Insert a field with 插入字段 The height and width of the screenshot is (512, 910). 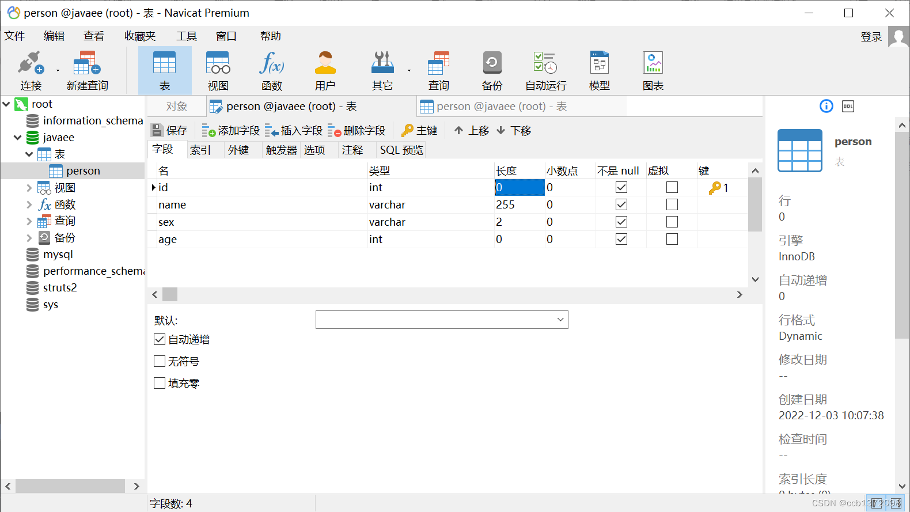[x=294, y=131]
